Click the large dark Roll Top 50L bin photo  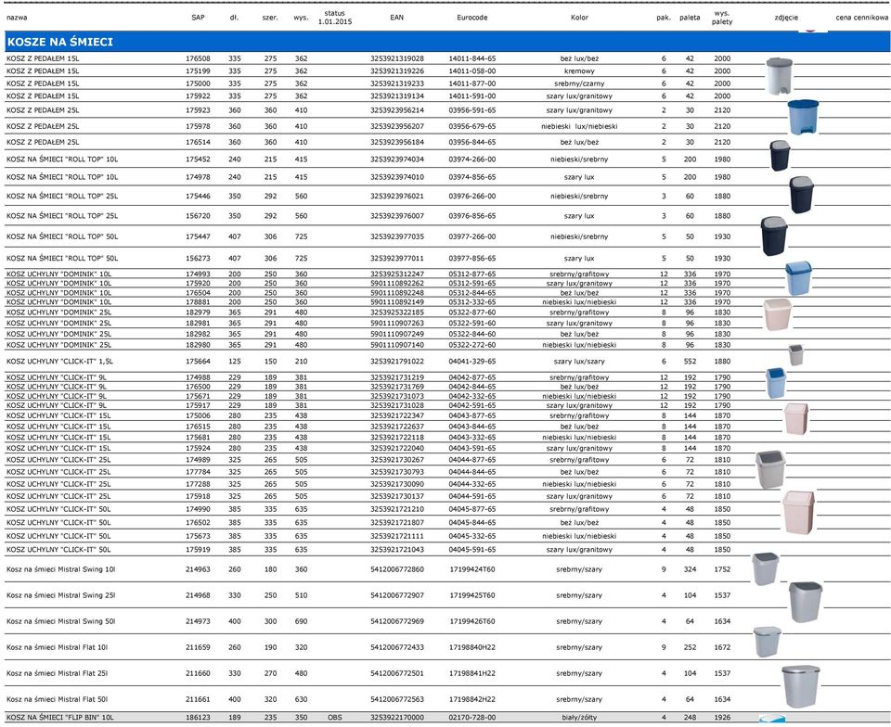[x=774, y=236]
